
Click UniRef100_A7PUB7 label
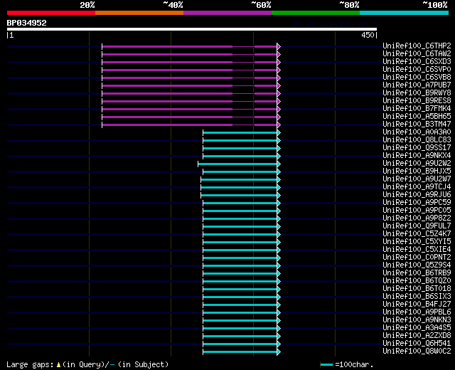point(417,85)
